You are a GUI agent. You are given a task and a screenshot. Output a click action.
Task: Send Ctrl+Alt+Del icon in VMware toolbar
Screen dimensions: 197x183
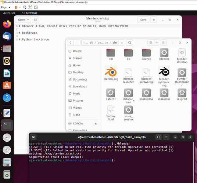pos(25,7)
